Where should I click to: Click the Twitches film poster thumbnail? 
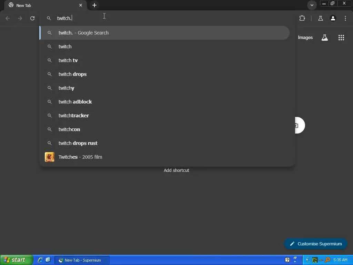click(x=50, y=157)
